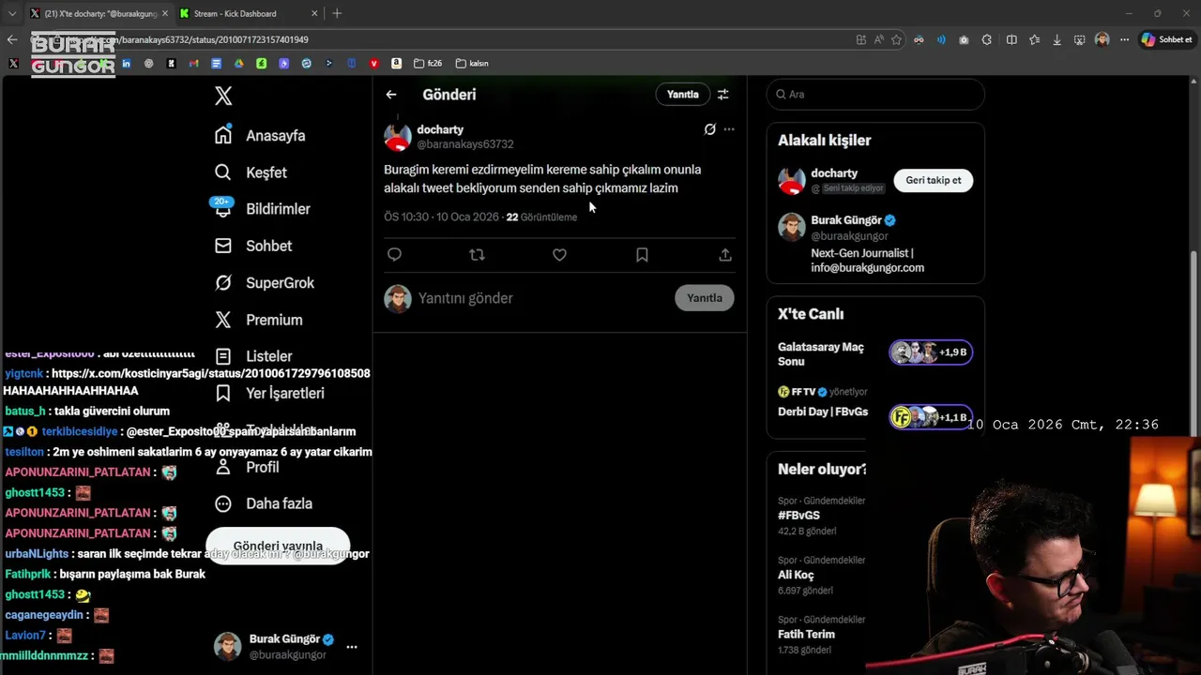Open new browser tab plus button
The image size is (1201, 675).
tap(337, 13)
